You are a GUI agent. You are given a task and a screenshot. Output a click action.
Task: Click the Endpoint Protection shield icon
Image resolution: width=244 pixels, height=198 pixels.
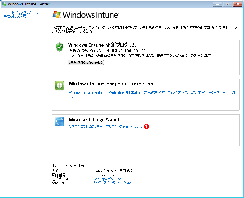[x=59, y=86]
